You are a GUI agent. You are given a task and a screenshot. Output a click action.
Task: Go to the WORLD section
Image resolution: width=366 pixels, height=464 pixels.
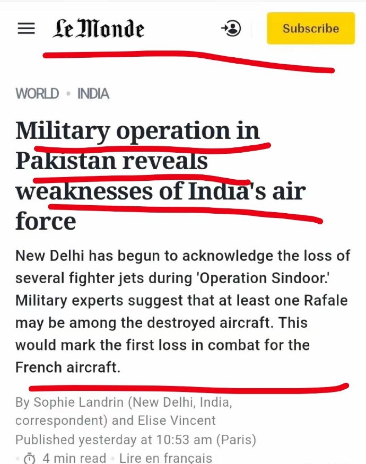pyautogui.click(x=37, y=94)
